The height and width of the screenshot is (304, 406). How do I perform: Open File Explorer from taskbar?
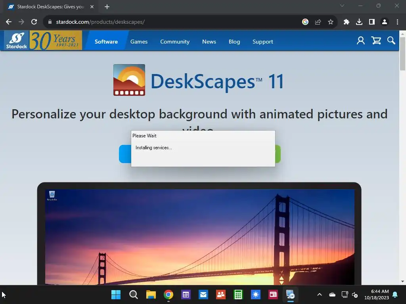151,294
